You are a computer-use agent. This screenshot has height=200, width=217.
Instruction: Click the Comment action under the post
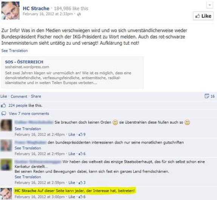click(x=19, y=96)
